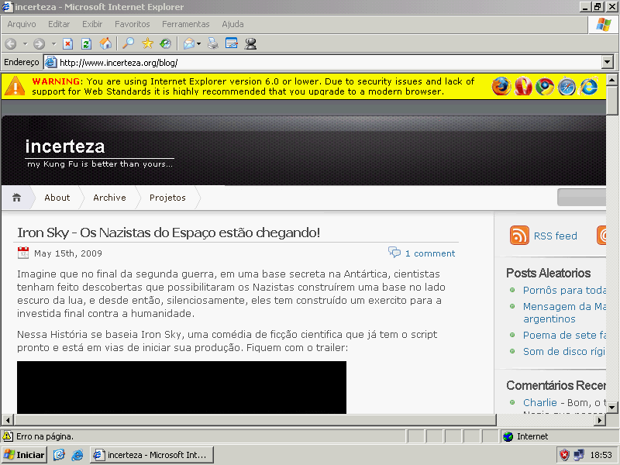Click the RSS feed link
Screen dimensions: 620x465
tap(555, 236)
